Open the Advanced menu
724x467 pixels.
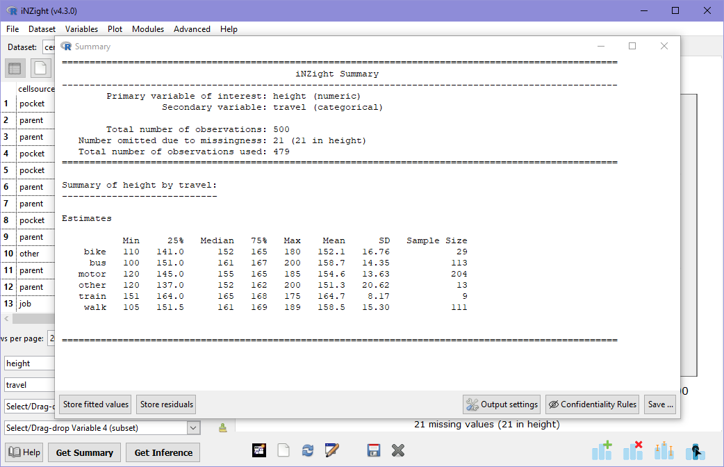tap(192, 29)
